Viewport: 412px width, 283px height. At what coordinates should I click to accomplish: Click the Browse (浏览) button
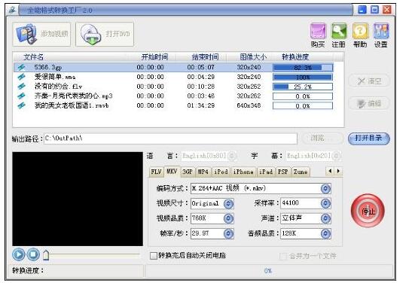[x=322, y=138]
